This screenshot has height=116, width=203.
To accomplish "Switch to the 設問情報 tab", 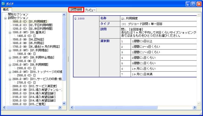I will (x=76, y=10).
